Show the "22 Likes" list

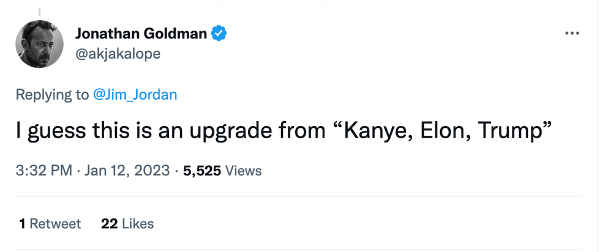[x=127, y=224]
